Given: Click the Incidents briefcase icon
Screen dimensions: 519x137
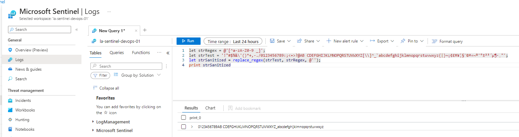Looking at the screenshot, I should coord(10,101).
